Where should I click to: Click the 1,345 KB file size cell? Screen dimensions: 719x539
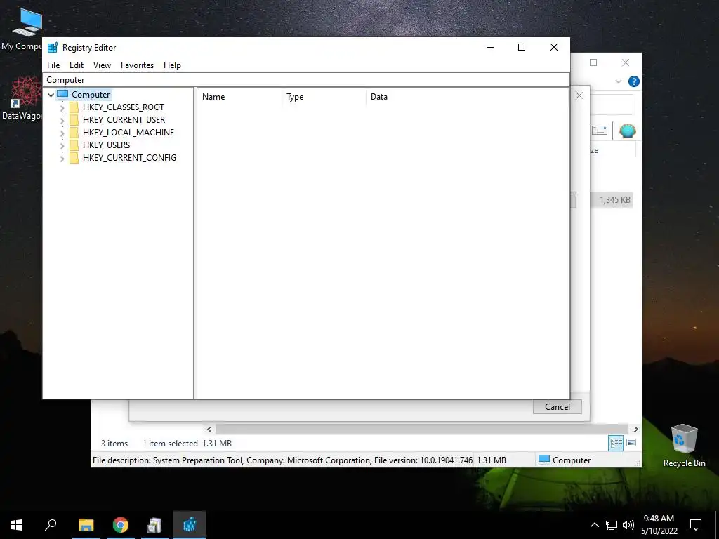point(614,200)
